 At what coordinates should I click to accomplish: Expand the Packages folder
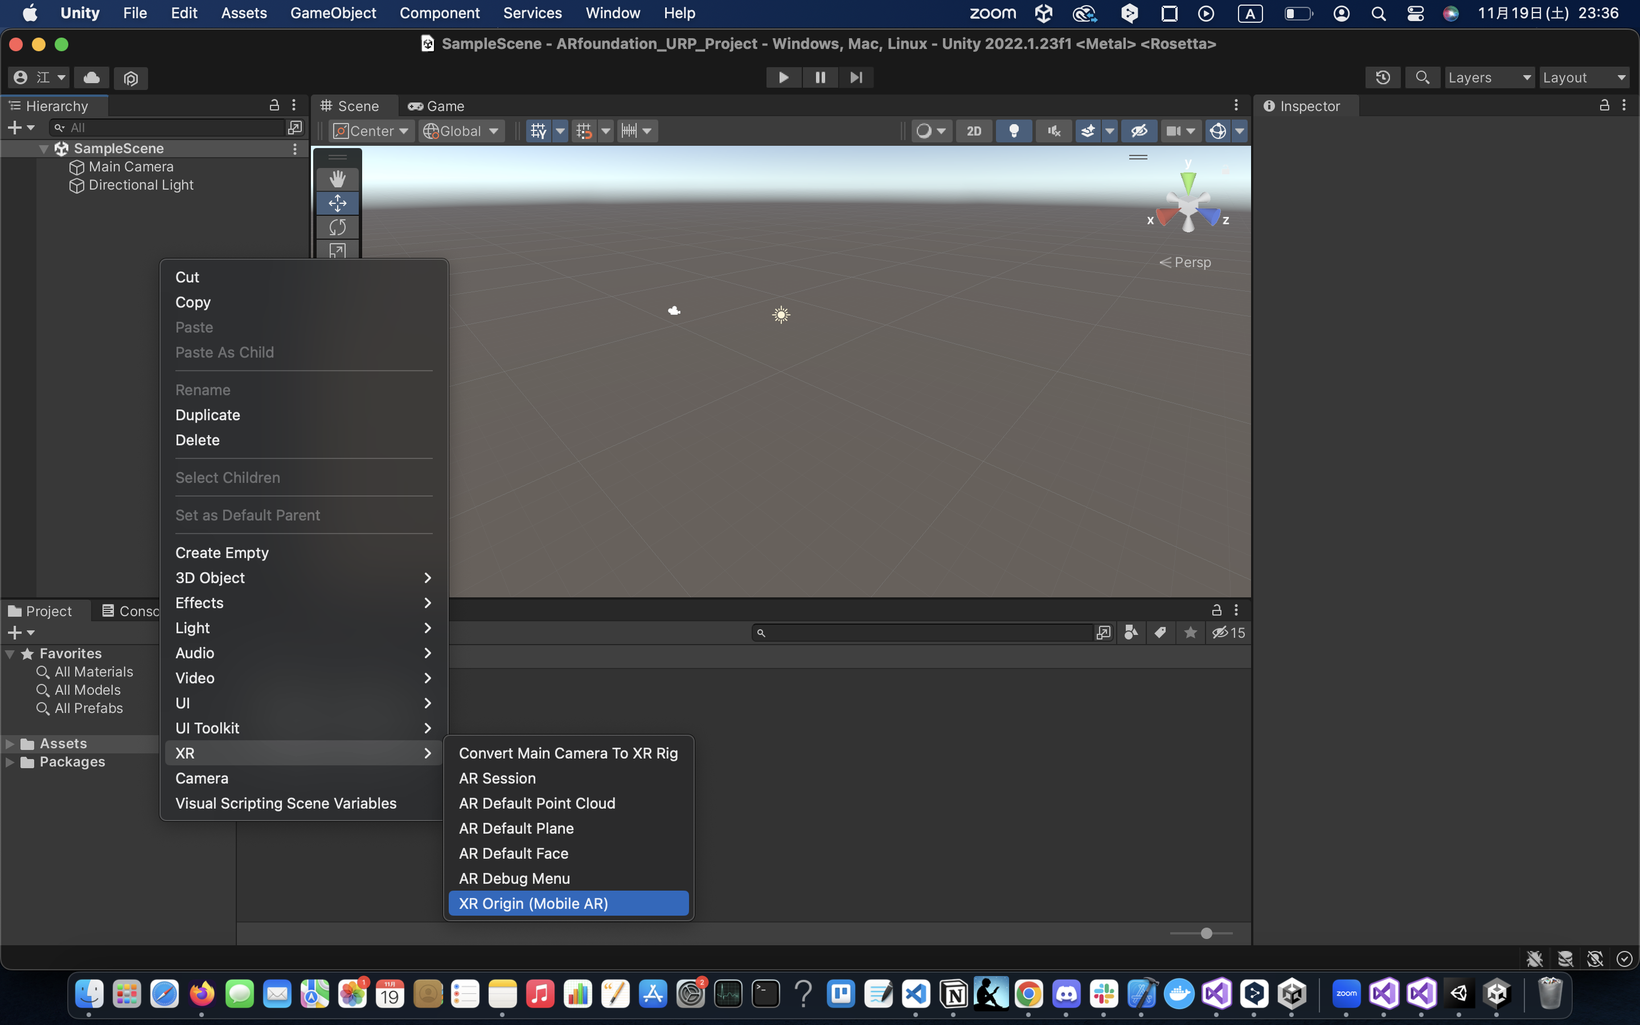(x=10, y=762)
